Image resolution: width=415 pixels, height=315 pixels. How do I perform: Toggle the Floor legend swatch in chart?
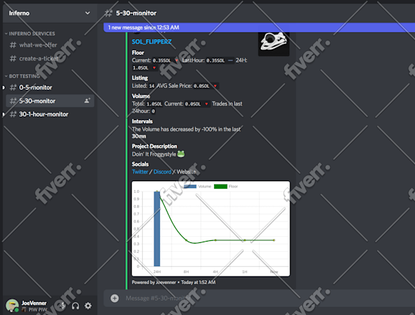click(x=220, y=187)
